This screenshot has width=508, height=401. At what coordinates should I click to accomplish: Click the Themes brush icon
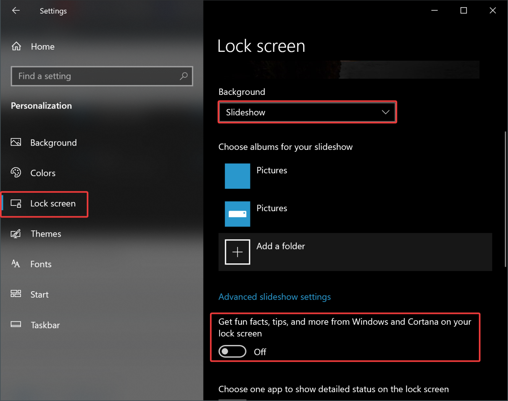(x=16, y=234)
